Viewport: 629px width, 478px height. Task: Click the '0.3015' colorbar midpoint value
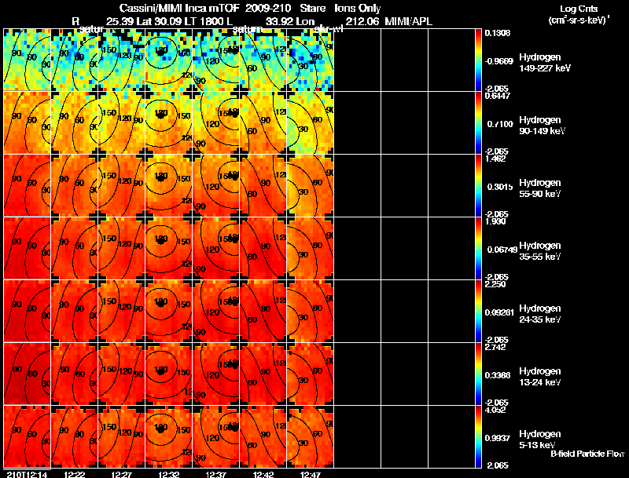click(x=500, y=187)
